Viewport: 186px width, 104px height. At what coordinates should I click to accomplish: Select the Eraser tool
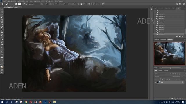point(2,37)
